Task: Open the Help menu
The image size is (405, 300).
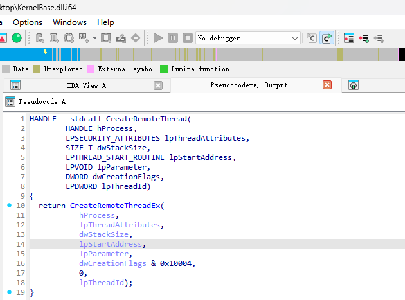Action: (105, 22)
